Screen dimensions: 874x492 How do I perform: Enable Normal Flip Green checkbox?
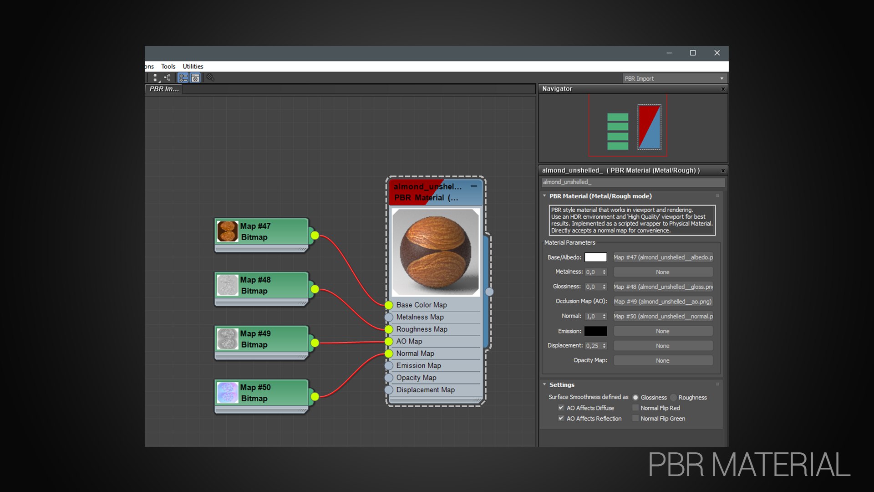pyautogui.click(x=635, y=418)
